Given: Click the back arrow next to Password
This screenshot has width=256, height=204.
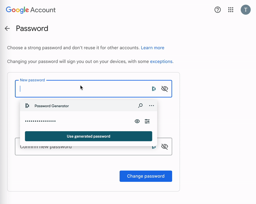Looking at the screenshot, I should pos(7,28).
